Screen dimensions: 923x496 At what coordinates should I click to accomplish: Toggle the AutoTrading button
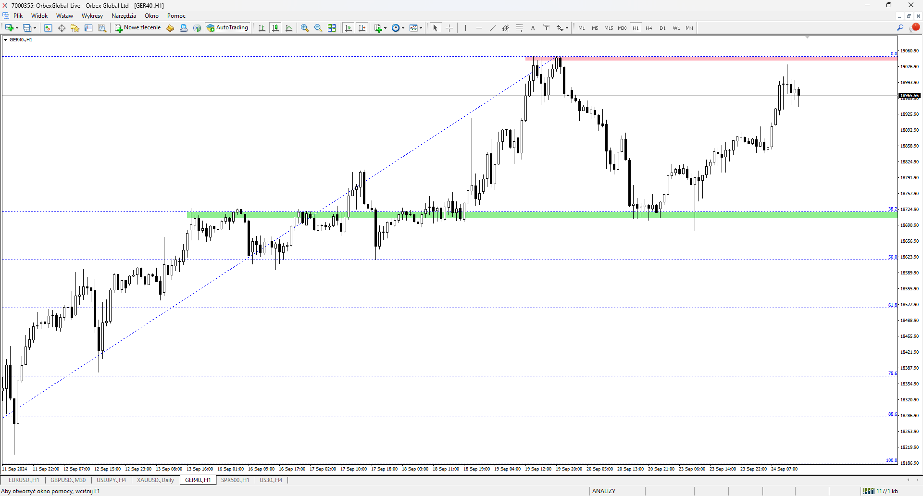tap(227, 28)
